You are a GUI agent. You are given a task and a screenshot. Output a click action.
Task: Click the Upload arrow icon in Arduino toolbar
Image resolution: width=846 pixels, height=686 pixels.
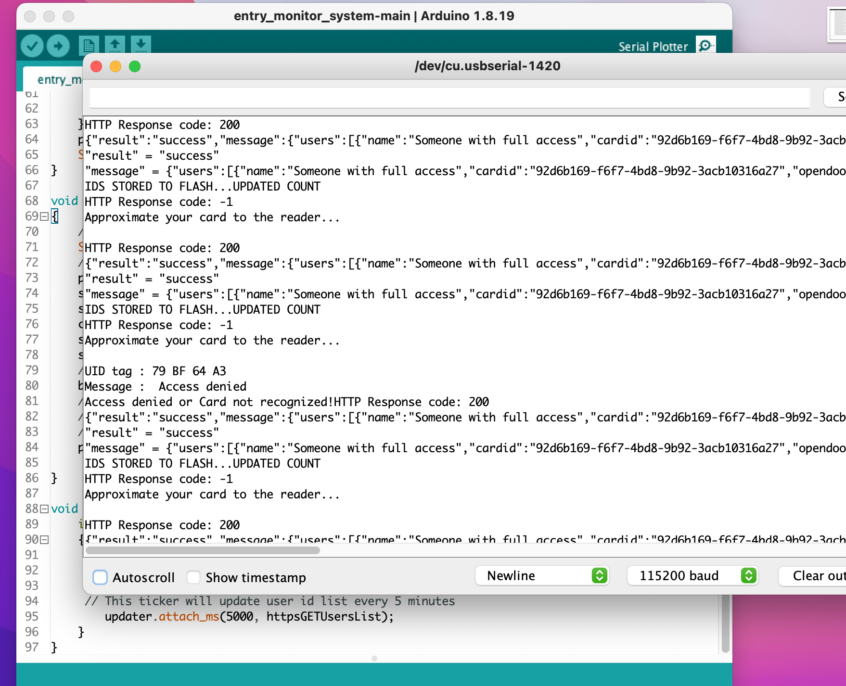58,46
